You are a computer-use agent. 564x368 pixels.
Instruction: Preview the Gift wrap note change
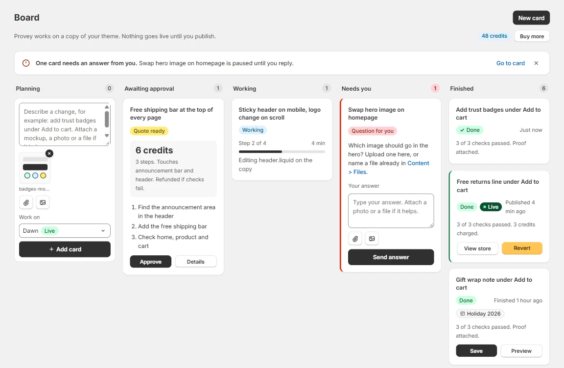pyautogui.click(x=521, y=351)
